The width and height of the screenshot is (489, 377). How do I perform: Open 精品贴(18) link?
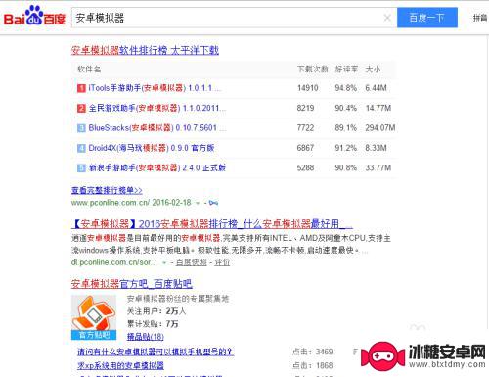coord(146,337)
